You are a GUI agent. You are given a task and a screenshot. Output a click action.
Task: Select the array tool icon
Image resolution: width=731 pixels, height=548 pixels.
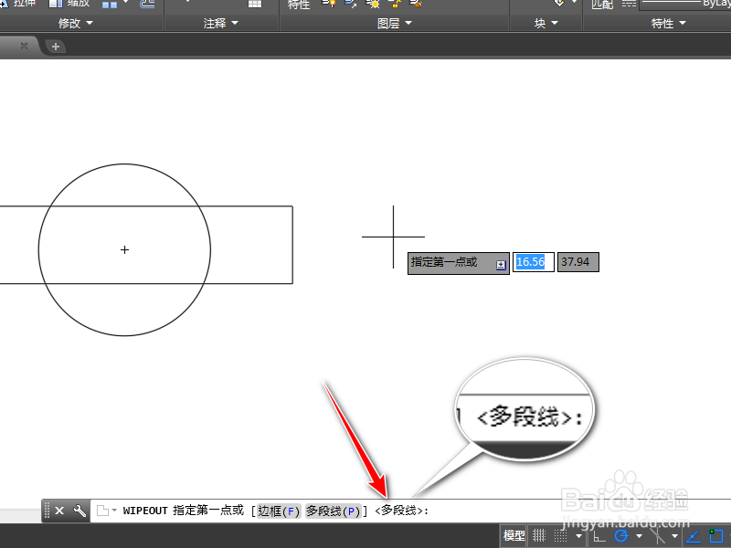(110, 5)
